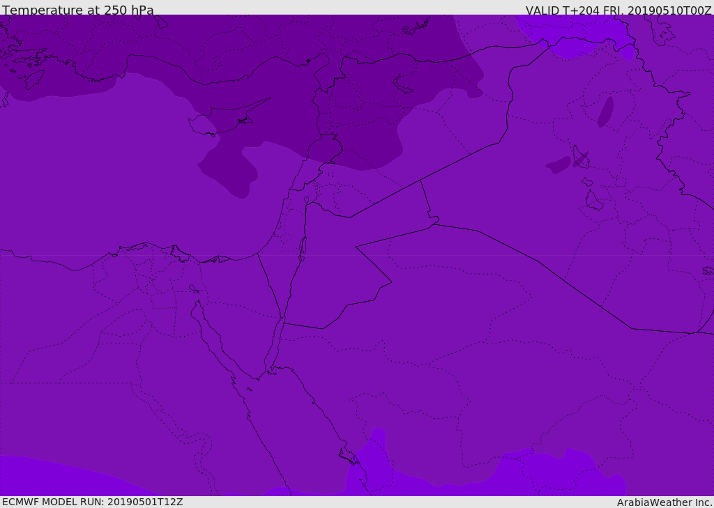
Task: Click the Jordan-Iraq-Saudi border junction
Action: pyautogui.click(x=433, y=223)
